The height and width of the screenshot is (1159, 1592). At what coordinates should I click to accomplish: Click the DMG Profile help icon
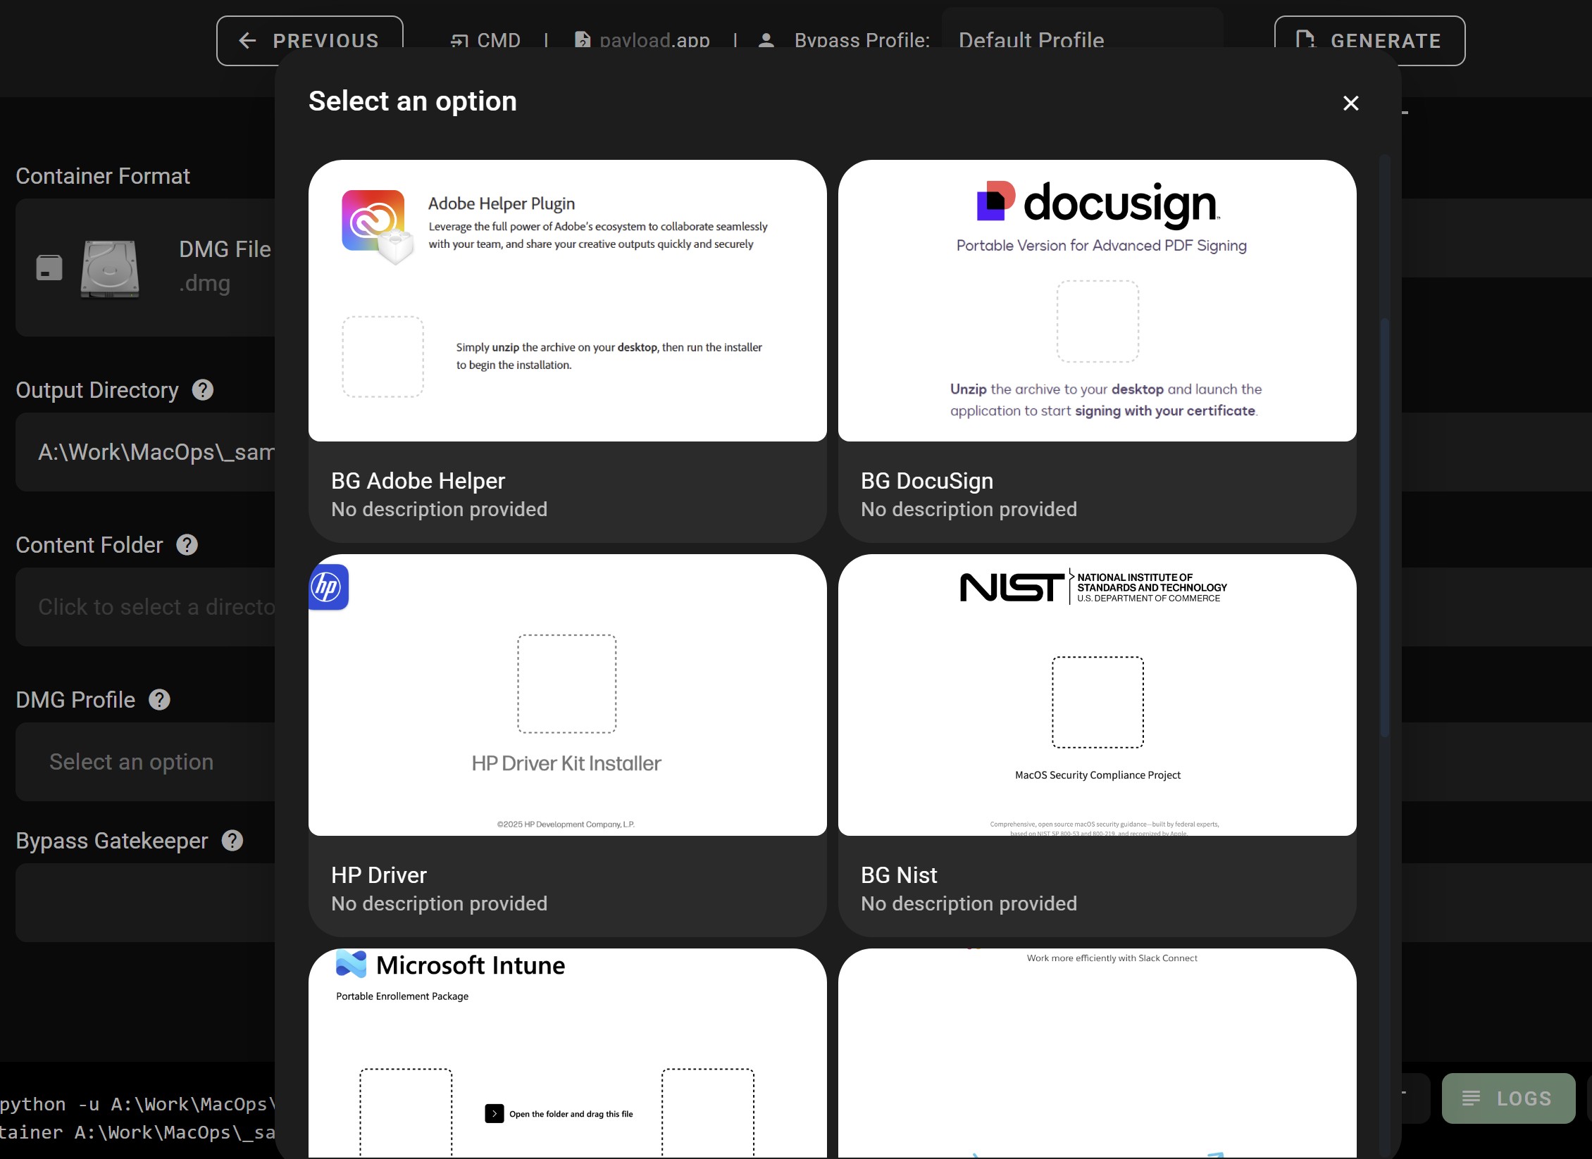(x=159, y=700)
